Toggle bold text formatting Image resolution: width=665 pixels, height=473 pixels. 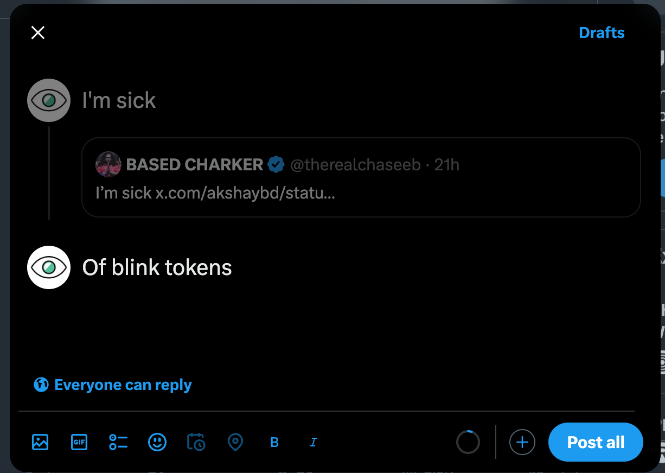click(x=274, y=443)
